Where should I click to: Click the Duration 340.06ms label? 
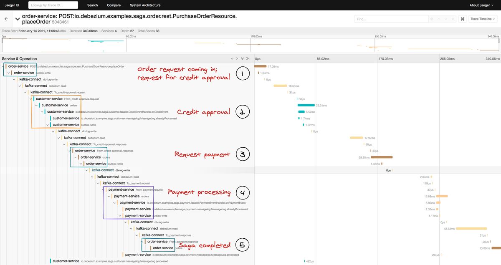(83, 31)
